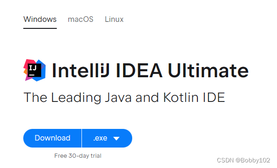The height and width of the screenshot is (168, 277).
Task: Click the word Kotlin in the tagline
Action: click(x=181, y=97)
